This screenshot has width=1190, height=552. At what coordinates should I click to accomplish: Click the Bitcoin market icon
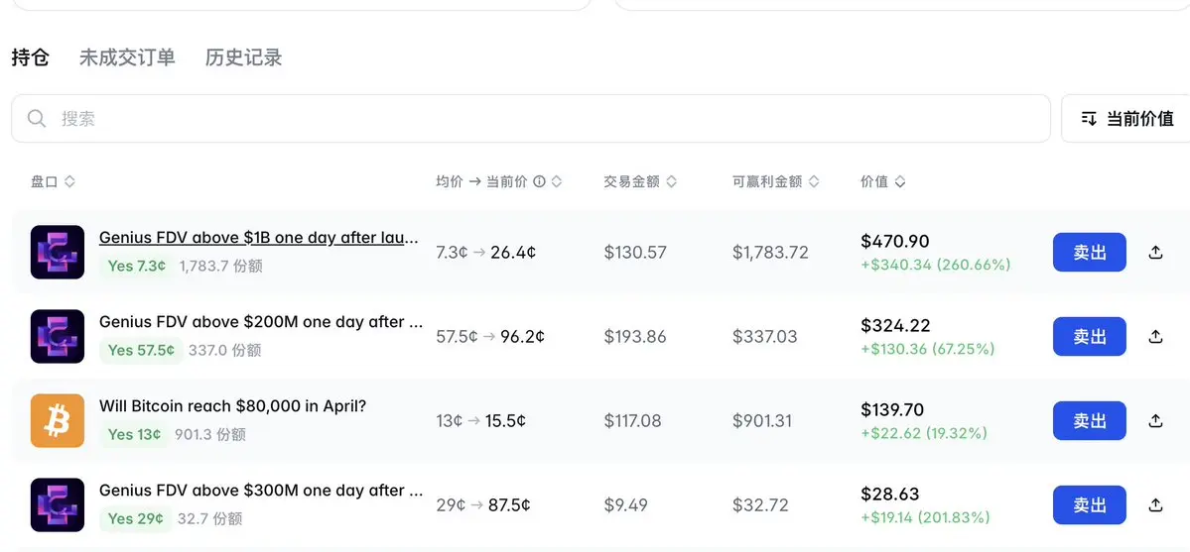(58, 420)
